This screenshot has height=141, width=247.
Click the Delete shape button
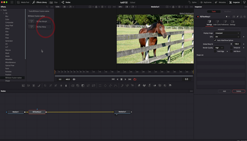(239, 91)
